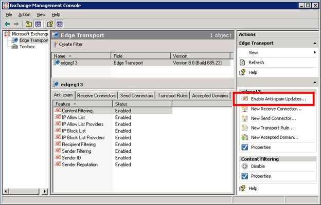Click Help icon under Edge Transport actions
Image resolution: width=321 pixels, height=205 pixels.
point(242,72)
